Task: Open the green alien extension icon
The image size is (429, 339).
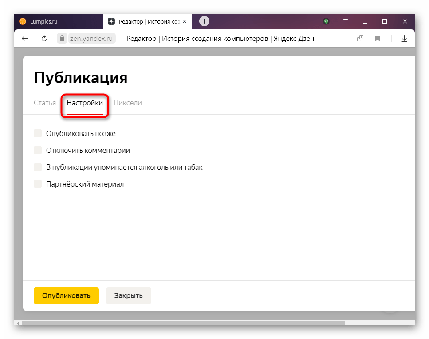Action: [326, 21]
